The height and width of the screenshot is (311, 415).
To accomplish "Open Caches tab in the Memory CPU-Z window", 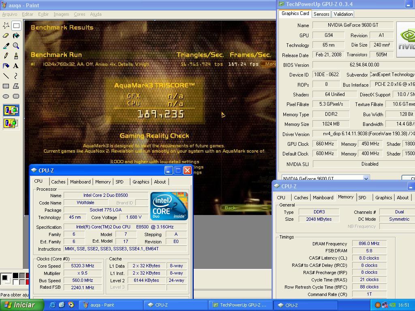I will pyautogui.click(x=301, y=198).
